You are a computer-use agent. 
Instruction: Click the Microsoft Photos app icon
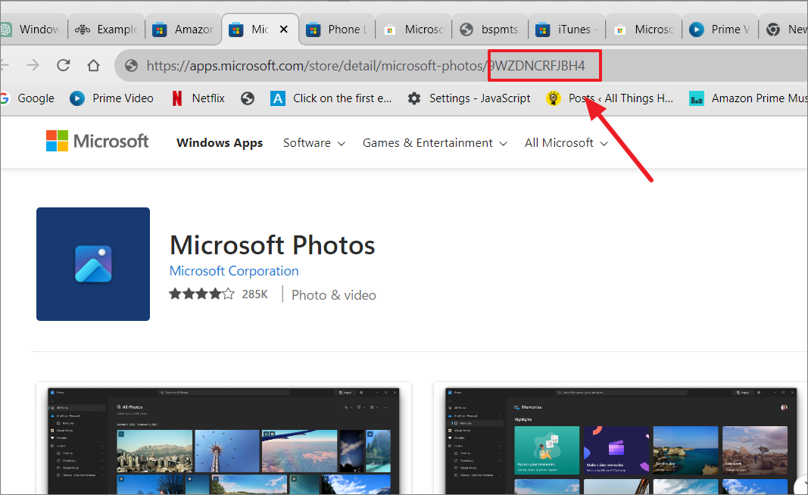93,264
